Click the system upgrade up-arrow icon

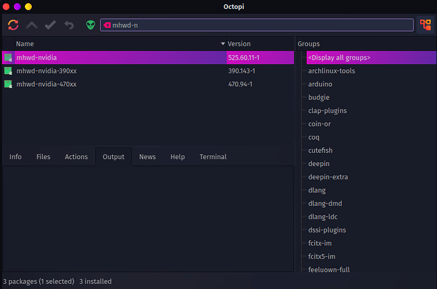(x=32, y=25)
